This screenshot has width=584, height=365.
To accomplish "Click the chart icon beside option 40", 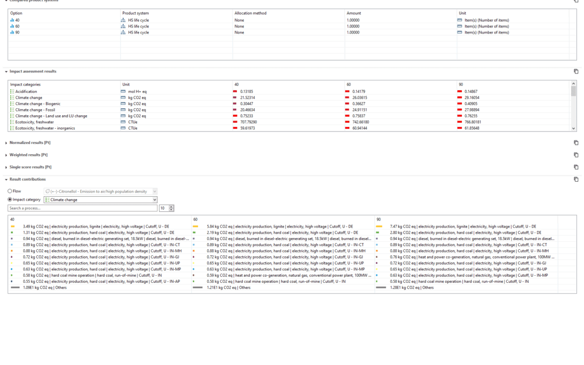I will tap(12, 21).
